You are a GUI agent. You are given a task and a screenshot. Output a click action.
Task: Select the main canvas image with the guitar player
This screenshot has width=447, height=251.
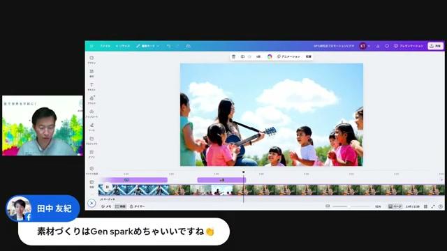click(272, 114)
